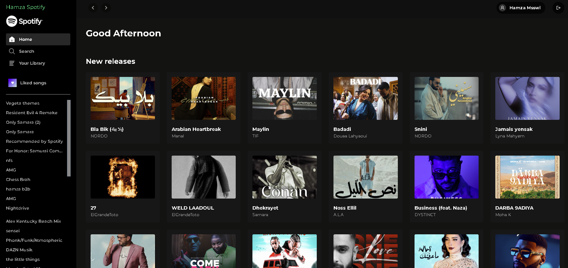Open Hamza Mswi profile button
The height and width of the screenshot is (268, 568).
click(x=521, y=8)
